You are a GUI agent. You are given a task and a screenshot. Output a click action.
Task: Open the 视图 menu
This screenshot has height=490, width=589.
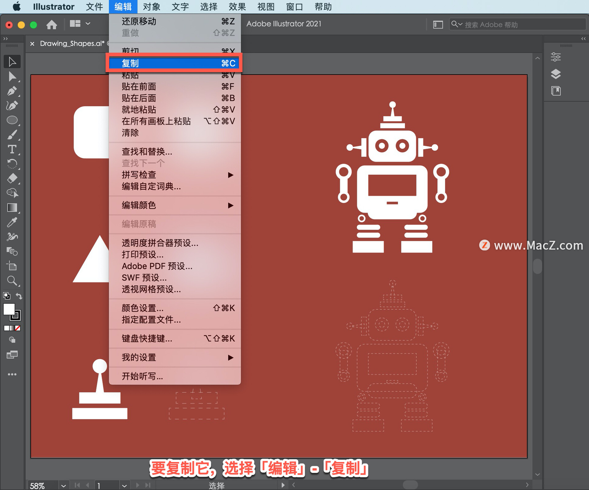pyautogui.click(x=266, y=6)
